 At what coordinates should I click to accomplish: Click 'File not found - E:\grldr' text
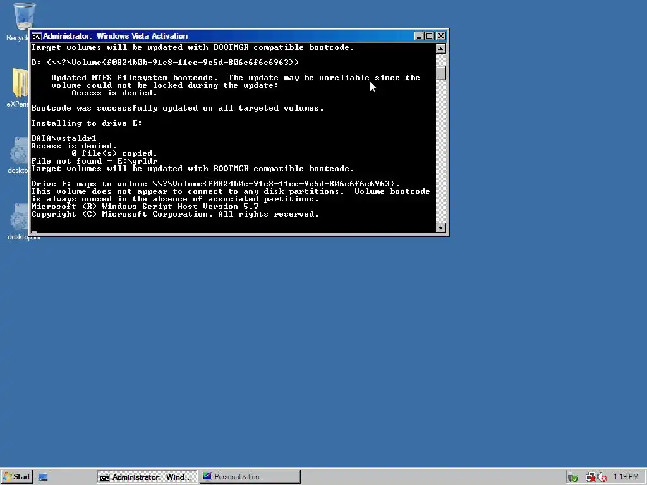click(94, 161)
